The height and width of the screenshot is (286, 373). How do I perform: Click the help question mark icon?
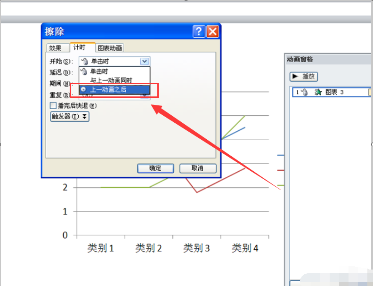click(x=199, y=32)
